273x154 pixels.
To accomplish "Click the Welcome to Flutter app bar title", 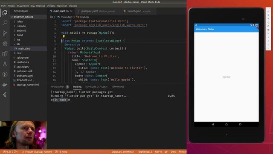I will click(x=205, y=29).
